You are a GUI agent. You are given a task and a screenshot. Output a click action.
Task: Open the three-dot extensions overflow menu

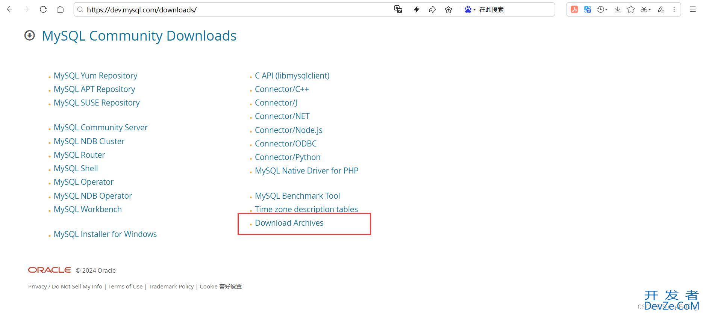click(x=674, y=9)
